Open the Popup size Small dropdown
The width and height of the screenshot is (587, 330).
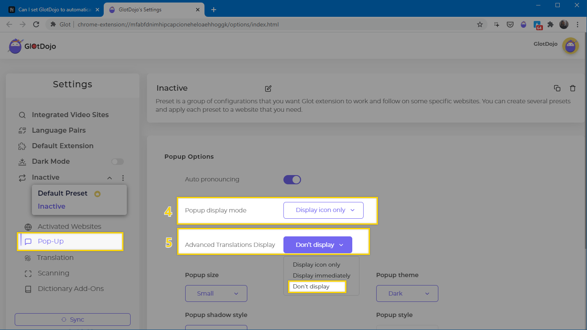(x=216, y=293)
